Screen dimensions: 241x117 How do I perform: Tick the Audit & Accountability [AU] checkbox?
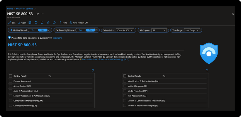click(11, 91)
